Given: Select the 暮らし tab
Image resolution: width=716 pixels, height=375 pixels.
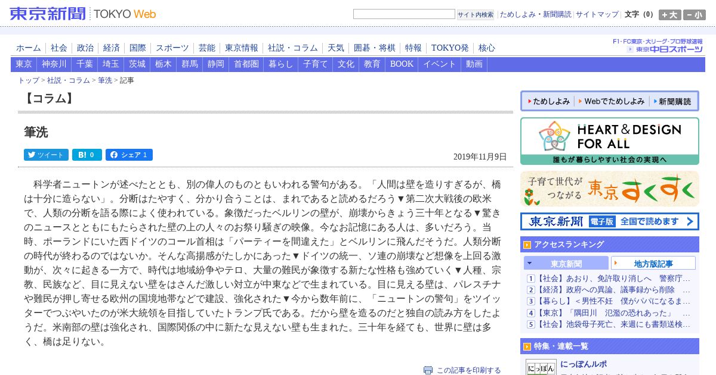Looking at the screenshot, I should point(281,64).
